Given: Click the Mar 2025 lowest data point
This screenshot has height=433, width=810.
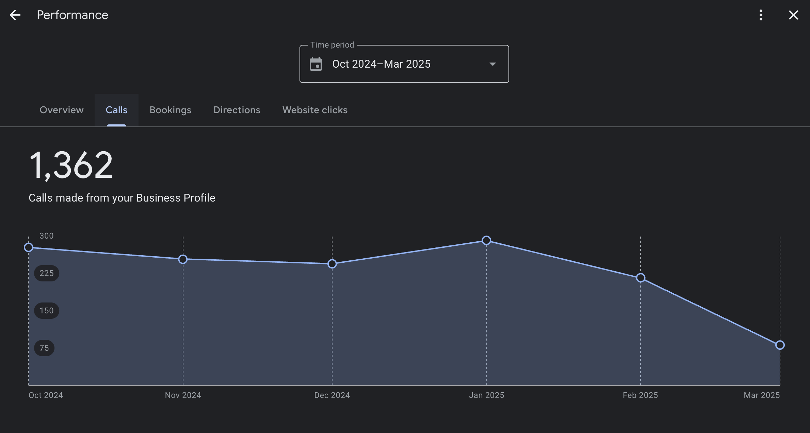Looking at the screenshot, I should (x=780, y=345).
